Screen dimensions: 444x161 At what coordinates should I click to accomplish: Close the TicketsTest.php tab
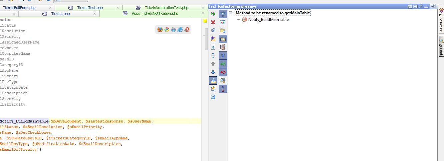(x=118, y=7)
